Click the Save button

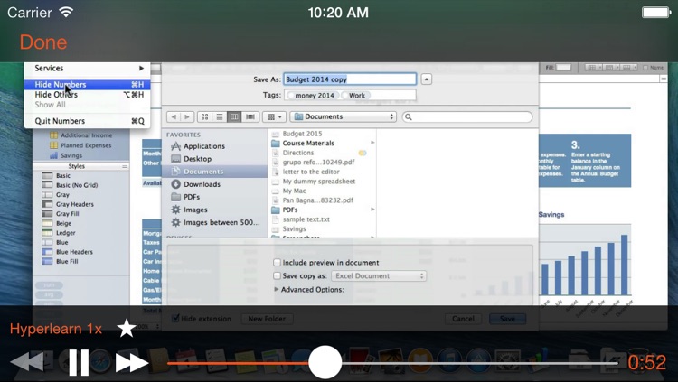tap(508, 319)
